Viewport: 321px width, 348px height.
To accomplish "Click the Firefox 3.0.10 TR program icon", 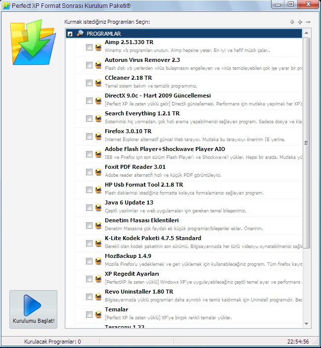I will [x=98, y=136].
